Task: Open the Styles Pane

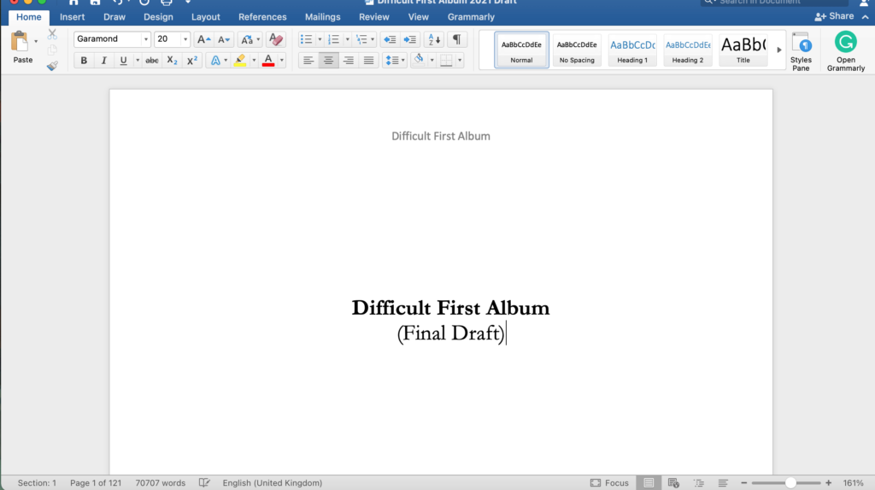Action: [801, 51]
